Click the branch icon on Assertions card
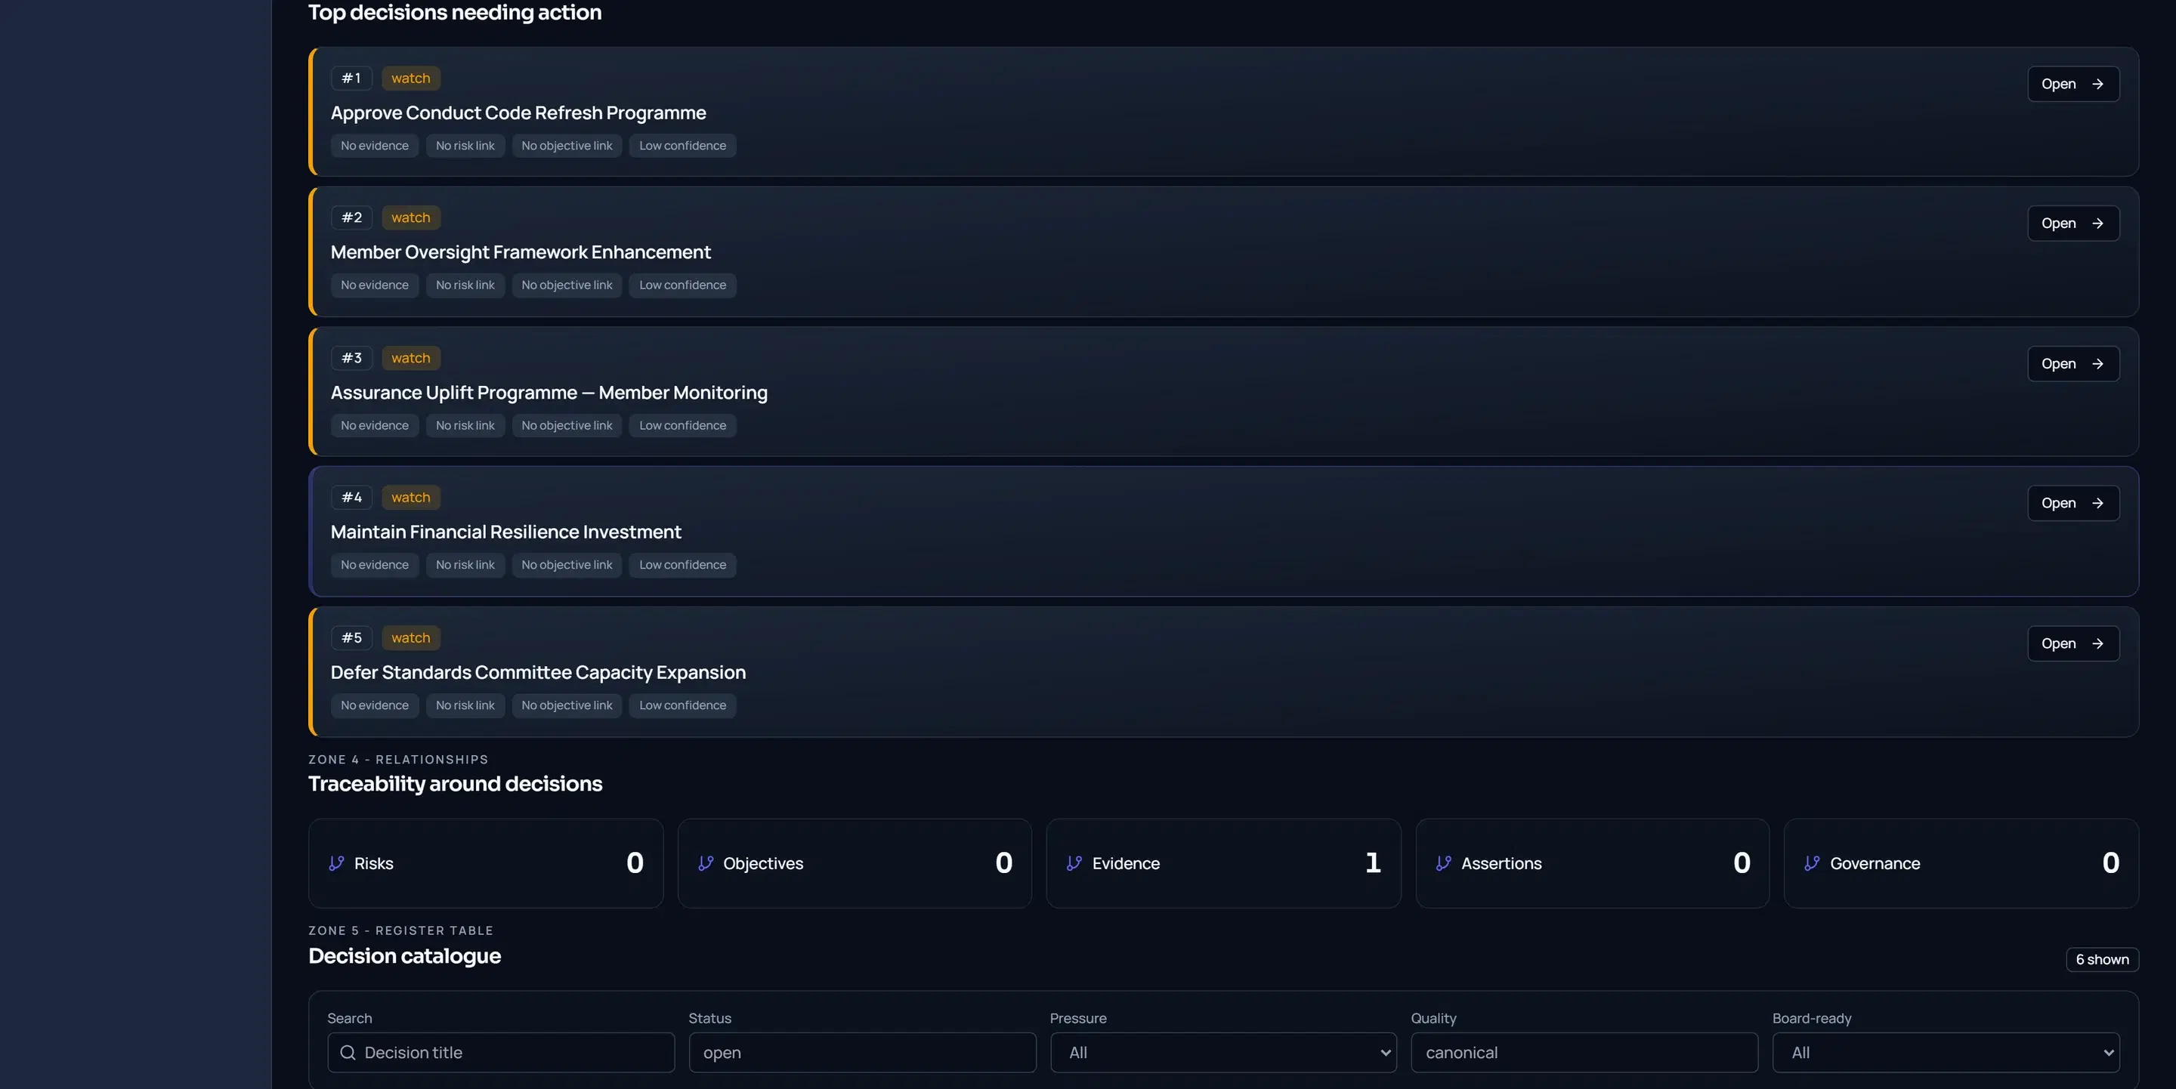The height and width of the screenshot is (1089, 2176). [x=1443, y=862]
